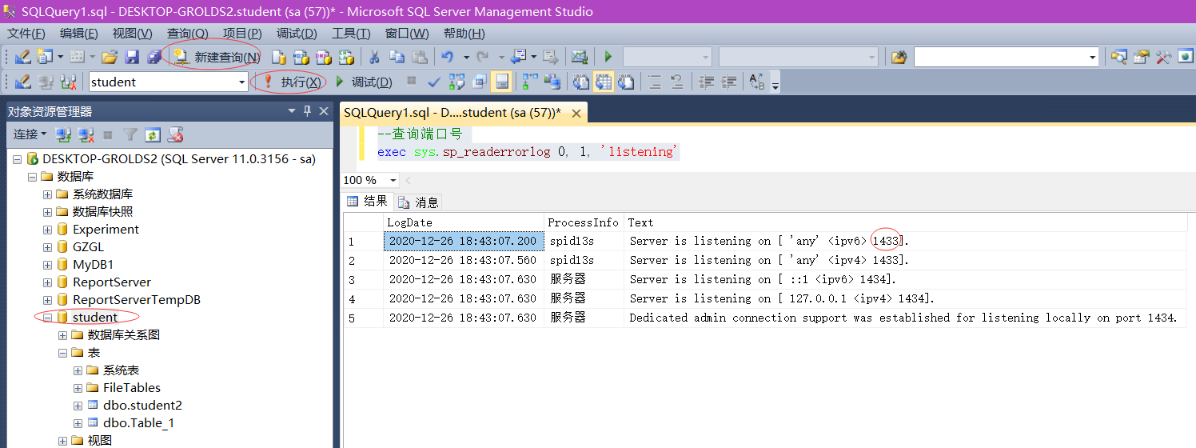Viewport: 1196px width, 448px height.
Task: Click the ProcessInfo column header
Action: coord(584,222)
